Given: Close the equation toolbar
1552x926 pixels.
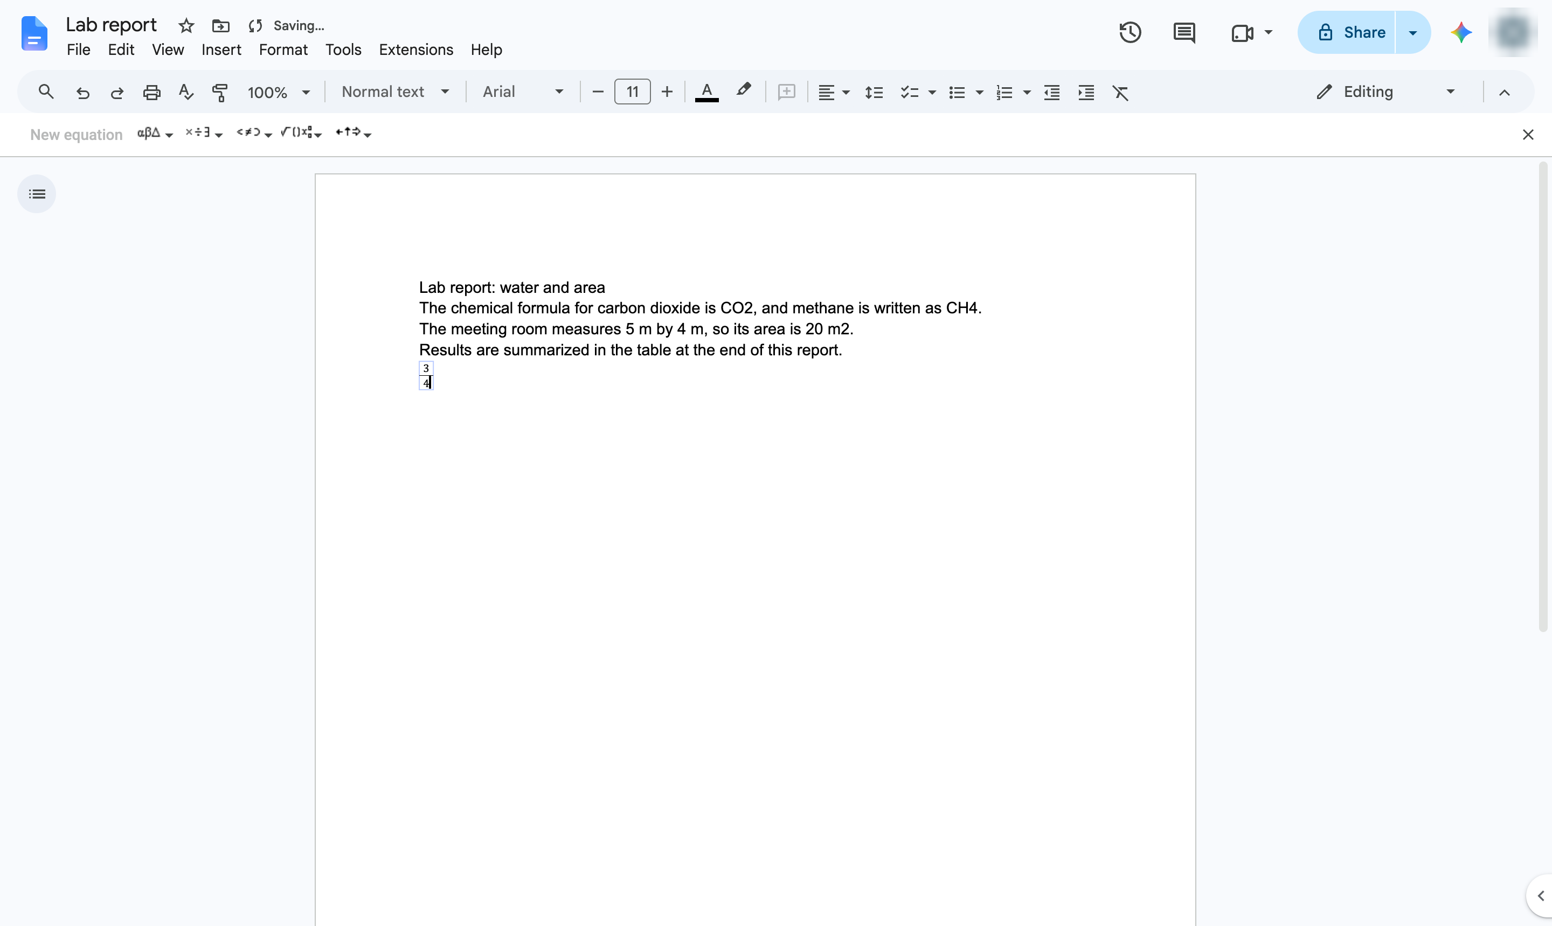Looking at the screenshot, I should (x=1528, y=134).
